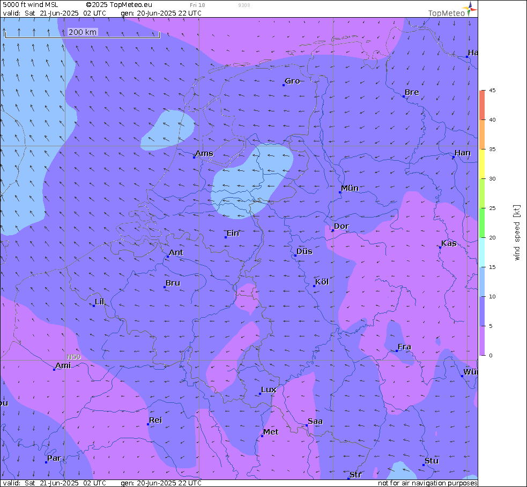The height and width of the screenshot is (487, 527).
Task: Click the N50 latitude label
Action: [74, 357]
